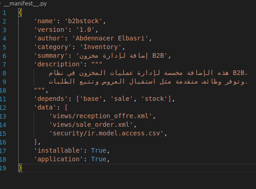Viewport: 256px width, 189px height.
Task: Click the 'Inventory' category value
Action: (x=100, y=47)
